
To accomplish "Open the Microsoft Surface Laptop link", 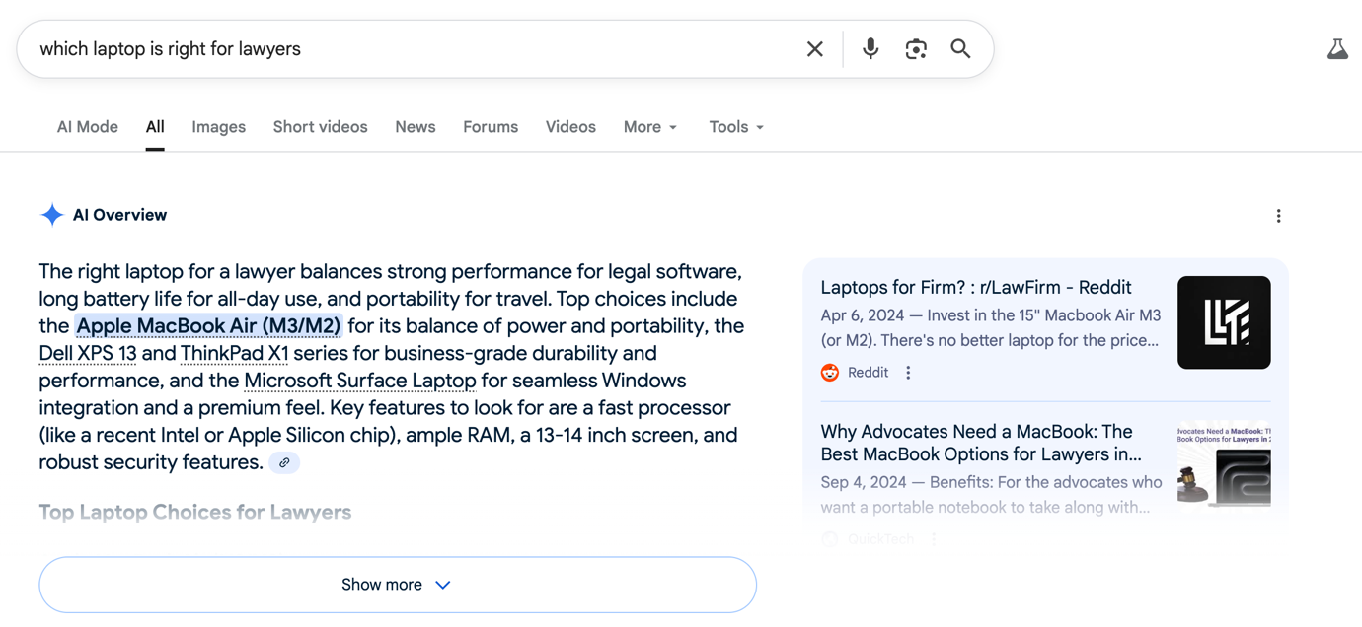I will click(x=359, y=381).
